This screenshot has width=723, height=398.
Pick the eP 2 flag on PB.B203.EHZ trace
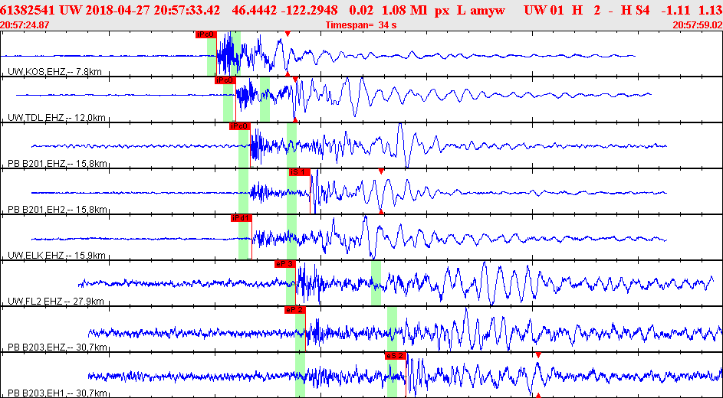point(295,310)
